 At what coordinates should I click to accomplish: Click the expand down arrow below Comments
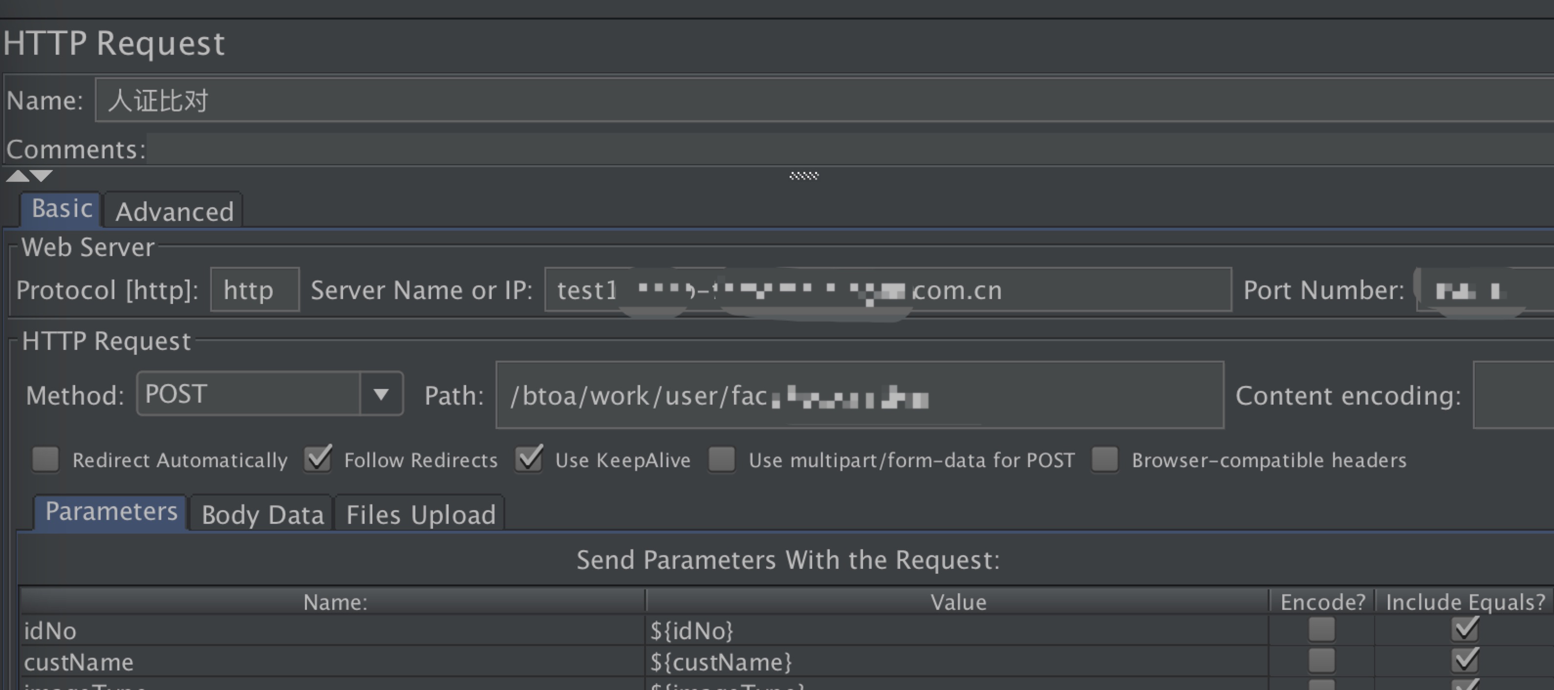(x=42, y=175)
